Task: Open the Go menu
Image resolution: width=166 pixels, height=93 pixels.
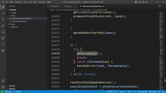Action: pos(31,2)
